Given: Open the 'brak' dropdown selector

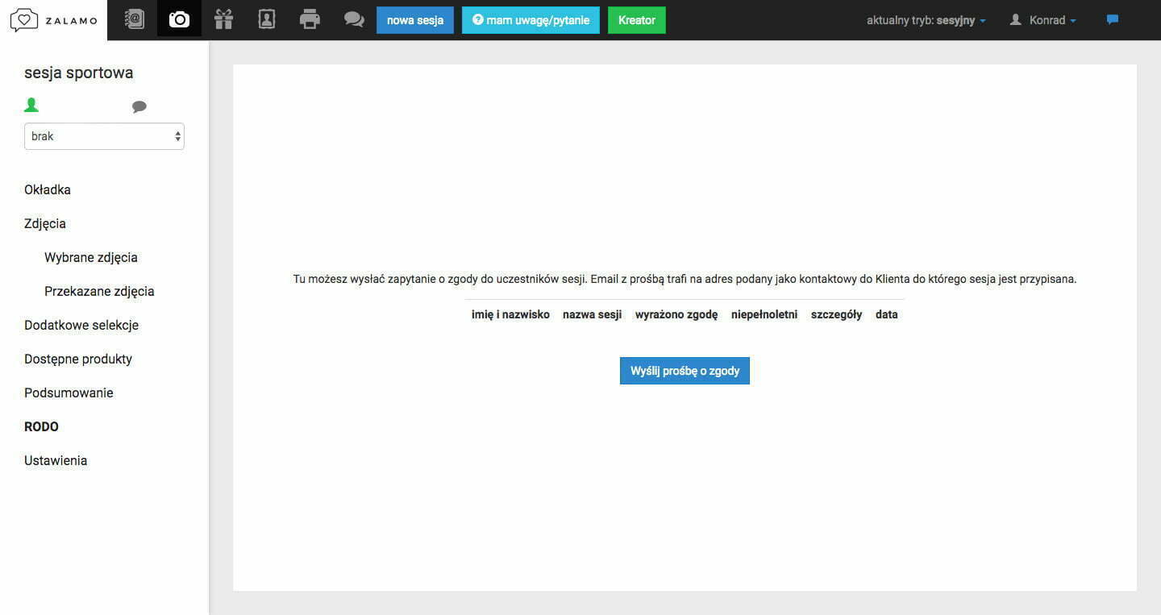Looking at the screenshot, I should [x=104, y=136].
